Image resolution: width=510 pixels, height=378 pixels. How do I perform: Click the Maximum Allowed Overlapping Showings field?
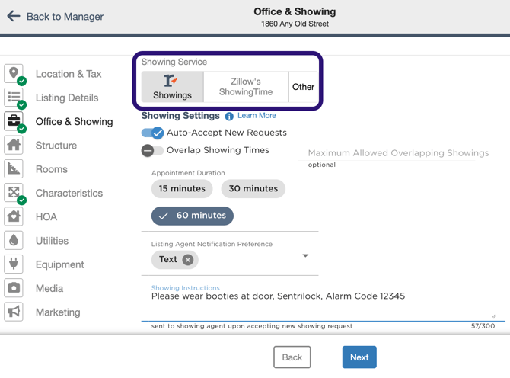[x=398, y=153]
